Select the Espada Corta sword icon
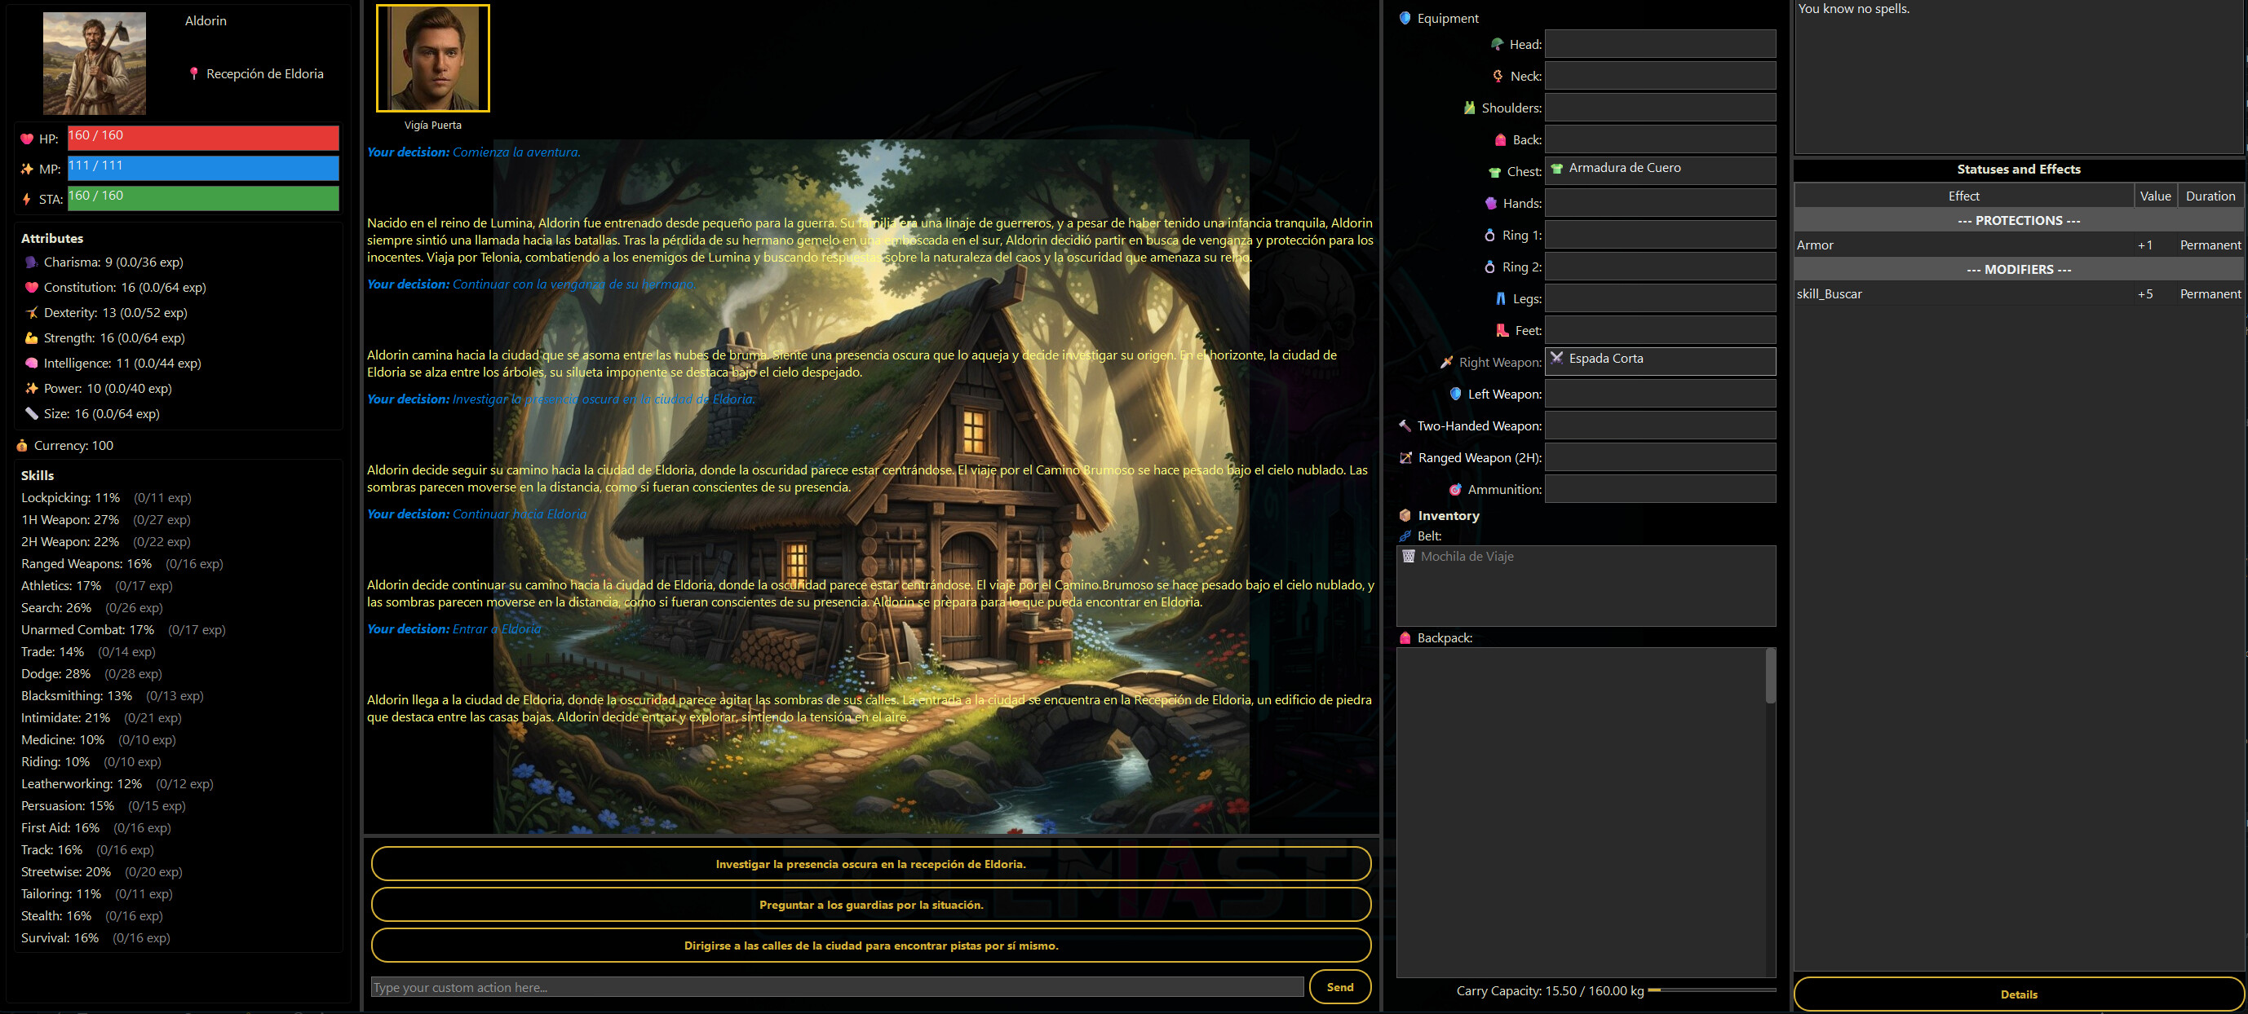The height and width of the screenshot is (1014, 2248). coord(1559,359)
